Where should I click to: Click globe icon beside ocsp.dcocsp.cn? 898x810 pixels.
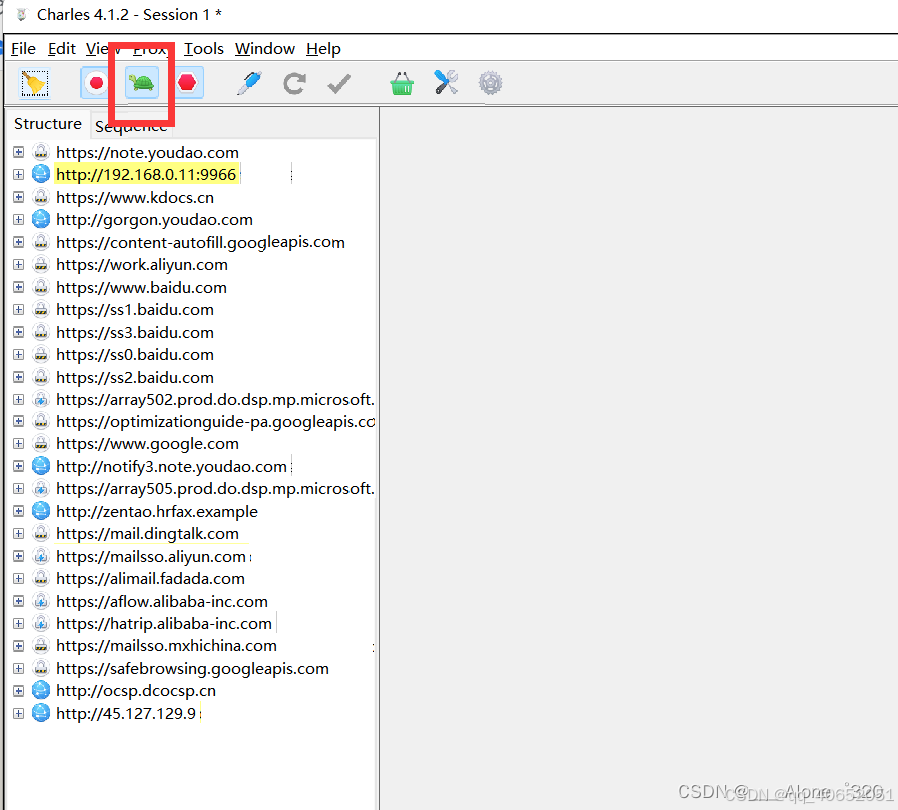[x=41, y=690]
